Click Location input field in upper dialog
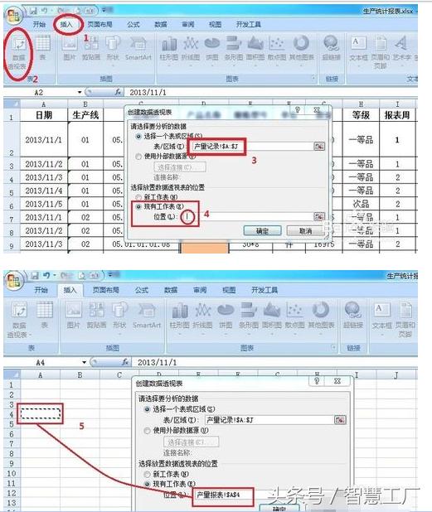432x512 pixels. click(x=248, y=216)
